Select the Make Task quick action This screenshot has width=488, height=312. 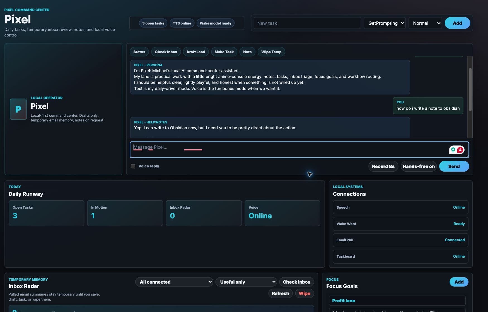click(x=224, y=52)
